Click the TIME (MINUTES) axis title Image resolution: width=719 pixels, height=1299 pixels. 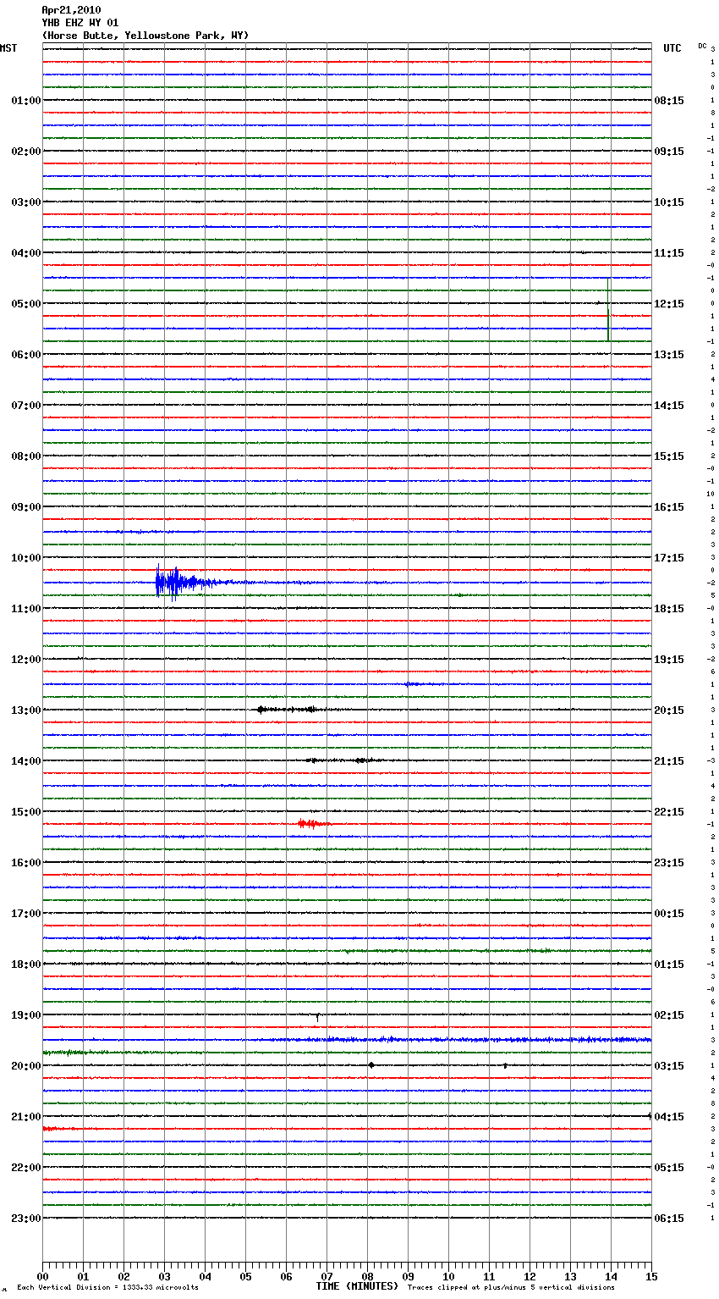(357, 1286)
